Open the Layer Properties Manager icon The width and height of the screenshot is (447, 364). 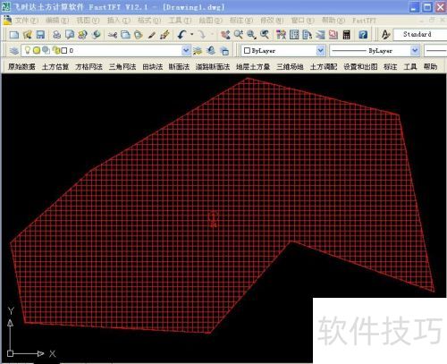(14, 51)
